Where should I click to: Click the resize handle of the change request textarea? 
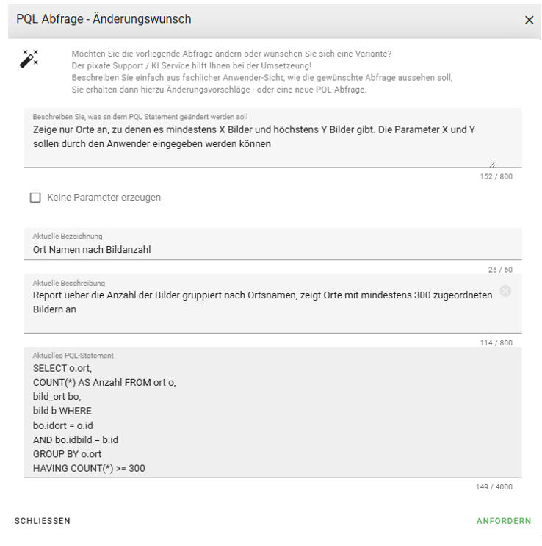[x=492, y=165]
